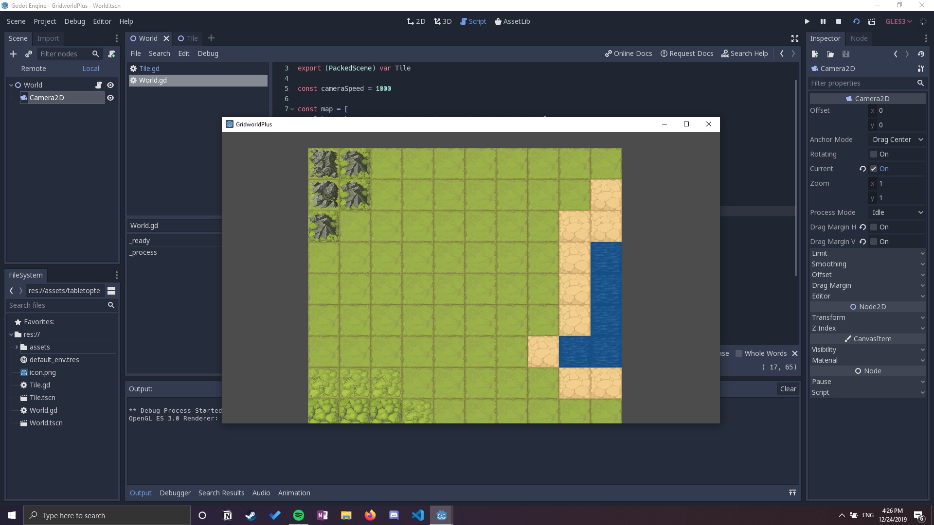
Task: Open the recently edited objects history
Action: point(921,54)
